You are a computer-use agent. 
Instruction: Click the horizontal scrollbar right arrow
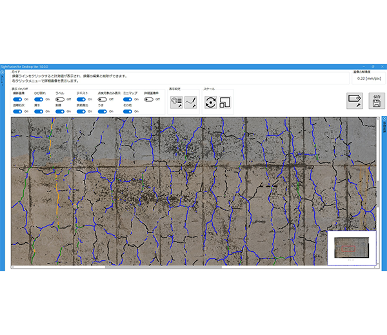click(375, 267)
